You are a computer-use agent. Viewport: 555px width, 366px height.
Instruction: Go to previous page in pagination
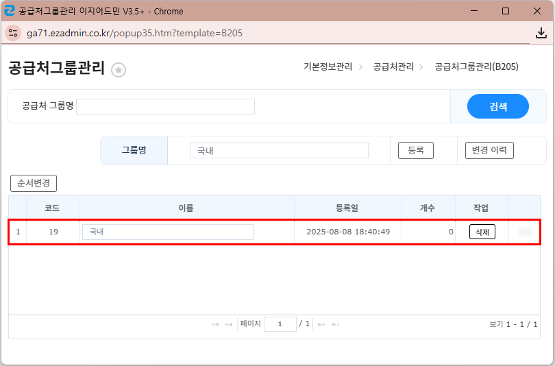(229, 324)
